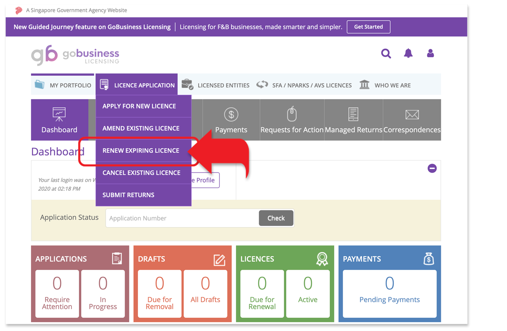Click the partially hidden Profile button
Image resolution: width=507 pixels, height=331 pixels.
click(x=206, y=180)
